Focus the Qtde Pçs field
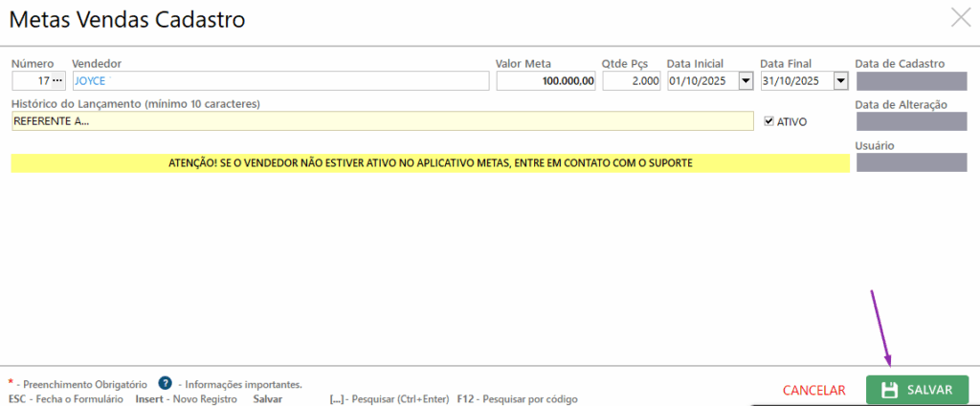Screen dimensions: 980x406 (632, 81)
